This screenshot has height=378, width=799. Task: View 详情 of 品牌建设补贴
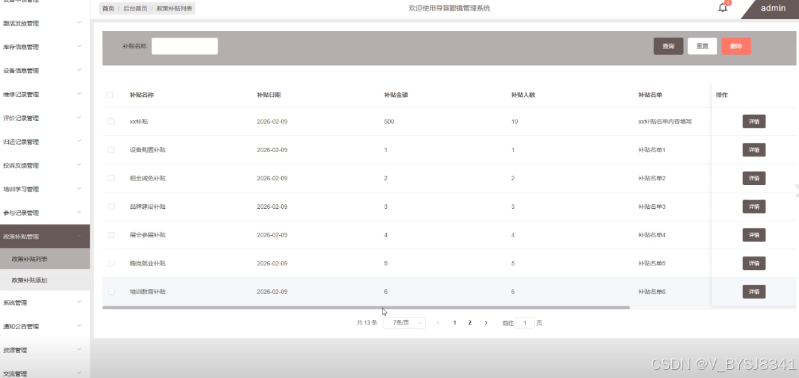pos(754,206)
